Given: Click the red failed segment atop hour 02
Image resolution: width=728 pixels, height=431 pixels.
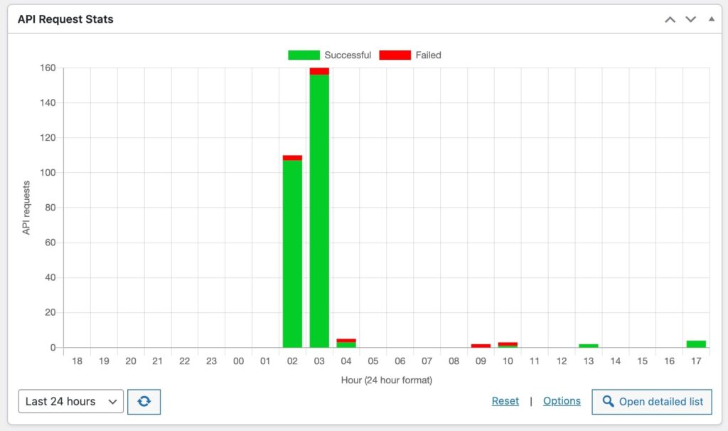Looking at the screenshot, I should pos(292,158).
